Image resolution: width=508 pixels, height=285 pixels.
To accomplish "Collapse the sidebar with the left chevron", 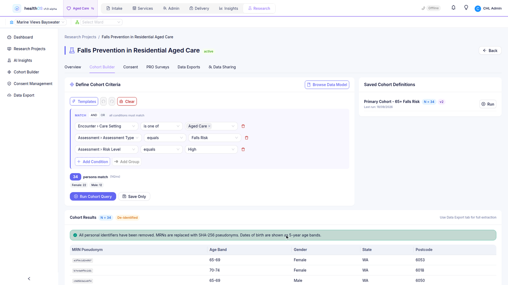I will 29,279.
